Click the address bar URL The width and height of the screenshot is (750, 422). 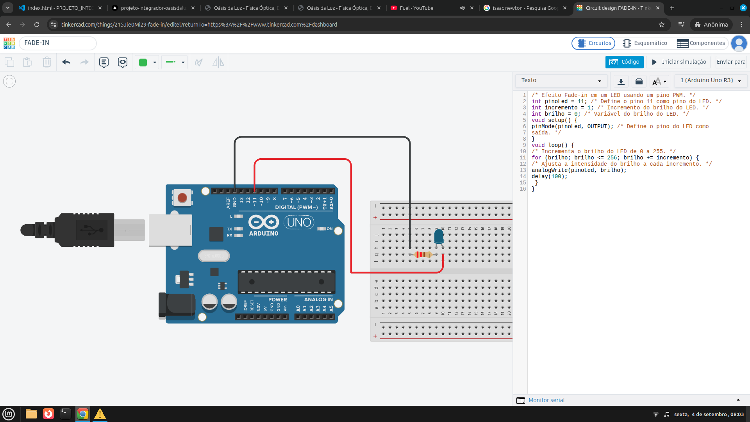click(x=199, y=25)
